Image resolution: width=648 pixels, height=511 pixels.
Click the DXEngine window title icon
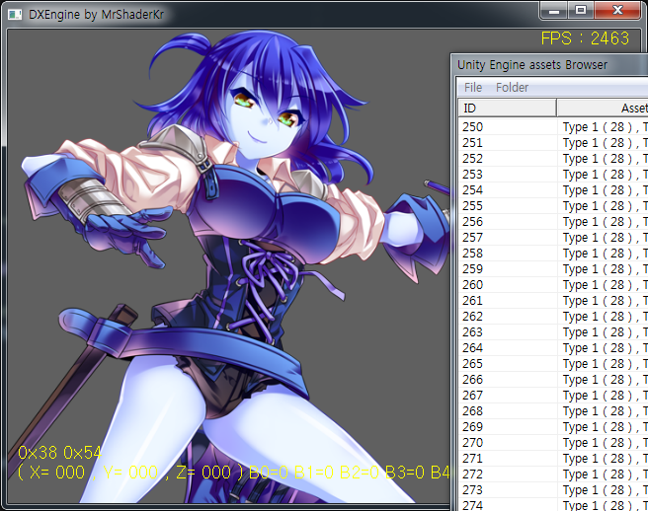tap(15, 15)
